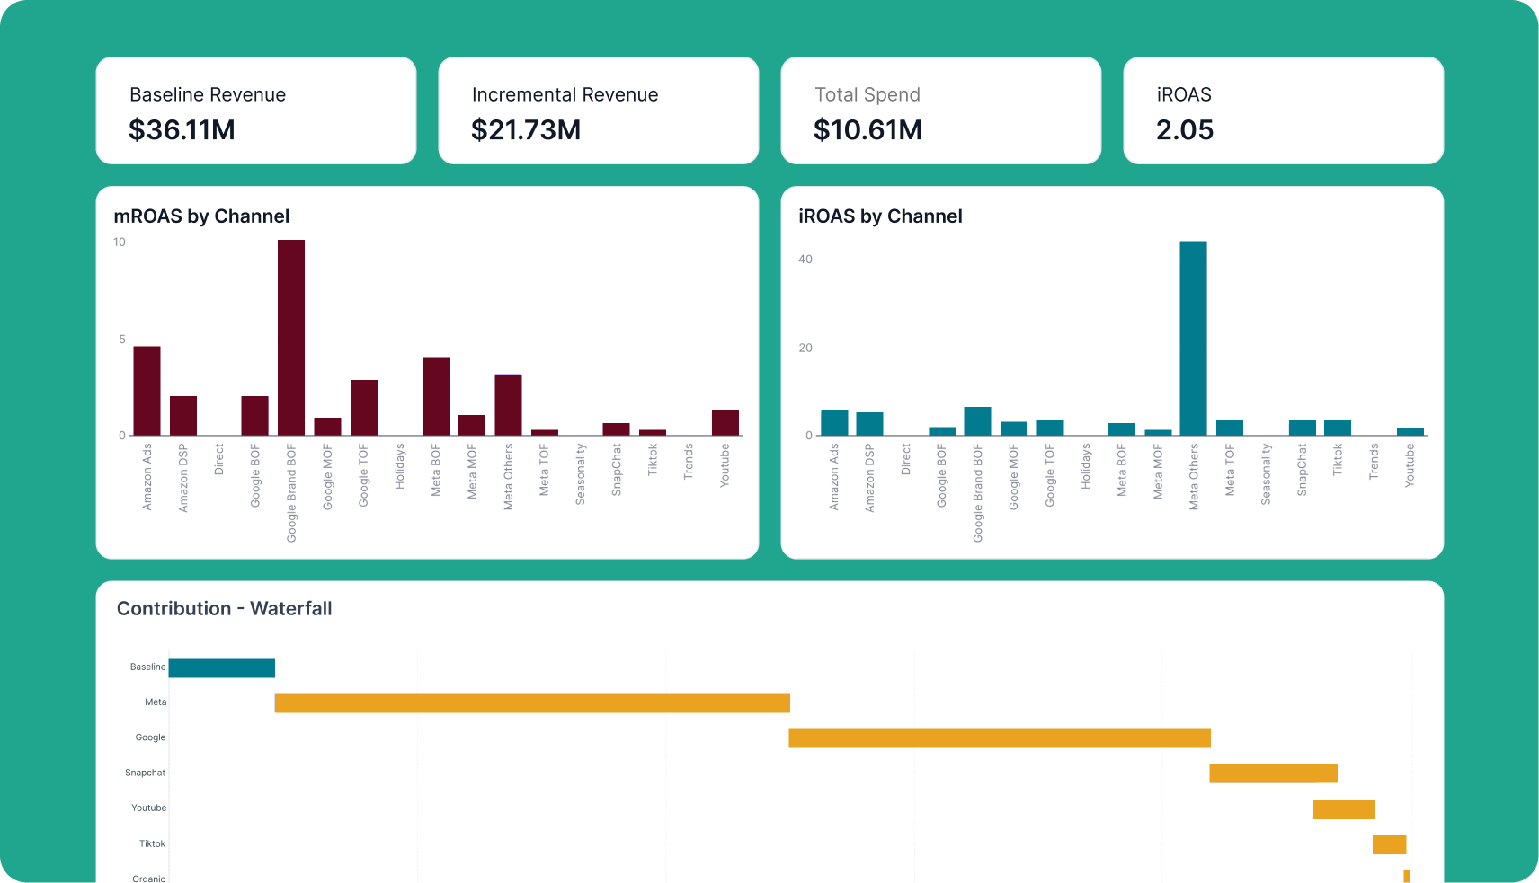Click the Meta BOF bar in mROAS chart
The height and width of the screenshot is (883, 1539).
coord(437,396)
